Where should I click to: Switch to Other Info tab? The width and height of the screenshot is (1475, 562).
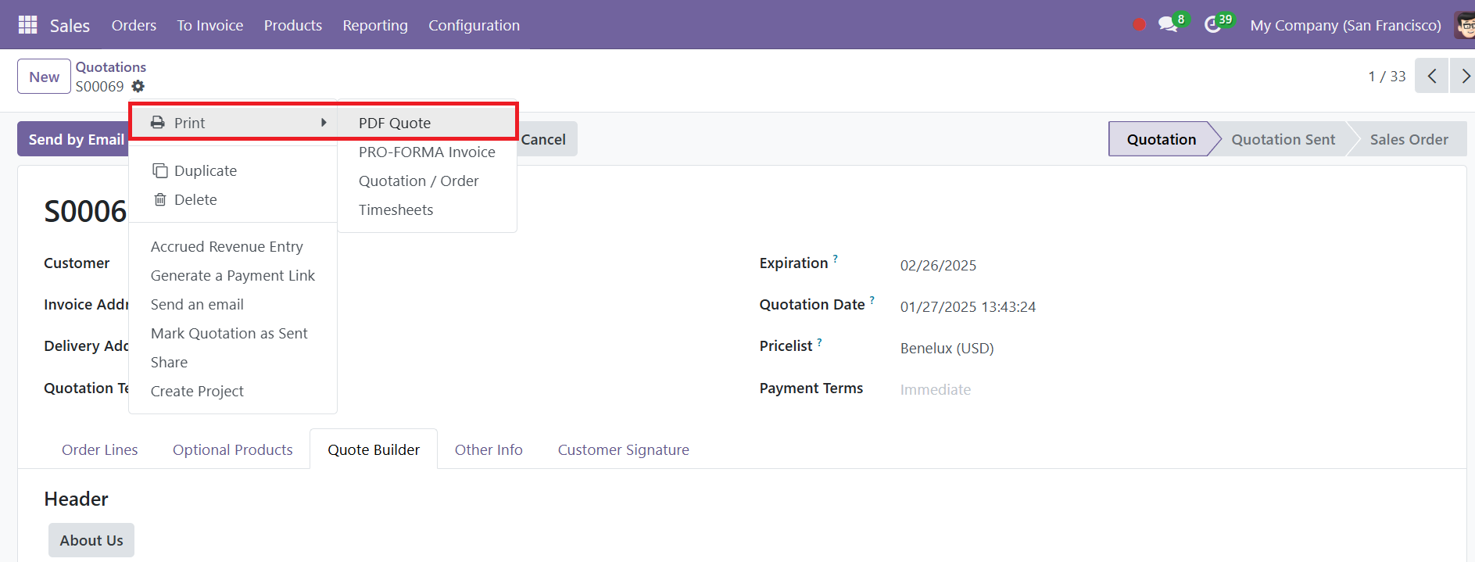489,449
